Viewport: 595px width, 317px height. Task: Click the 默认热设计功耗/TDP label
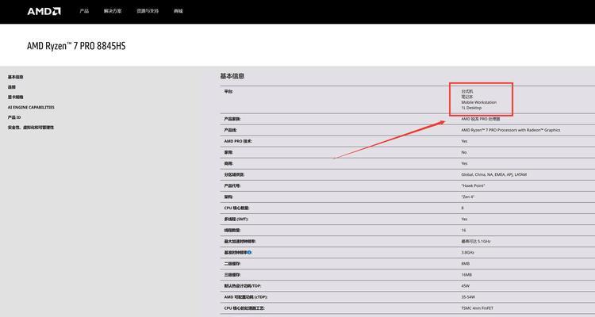243,286
